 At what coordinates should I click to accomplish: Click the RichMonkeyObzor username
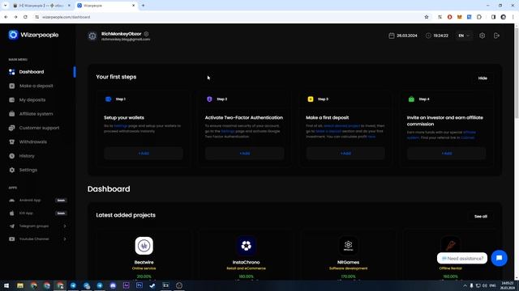121,34
